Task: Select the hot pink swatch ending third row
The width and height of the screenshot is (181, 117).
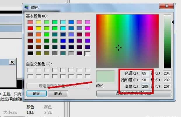Action: point(88,35)
